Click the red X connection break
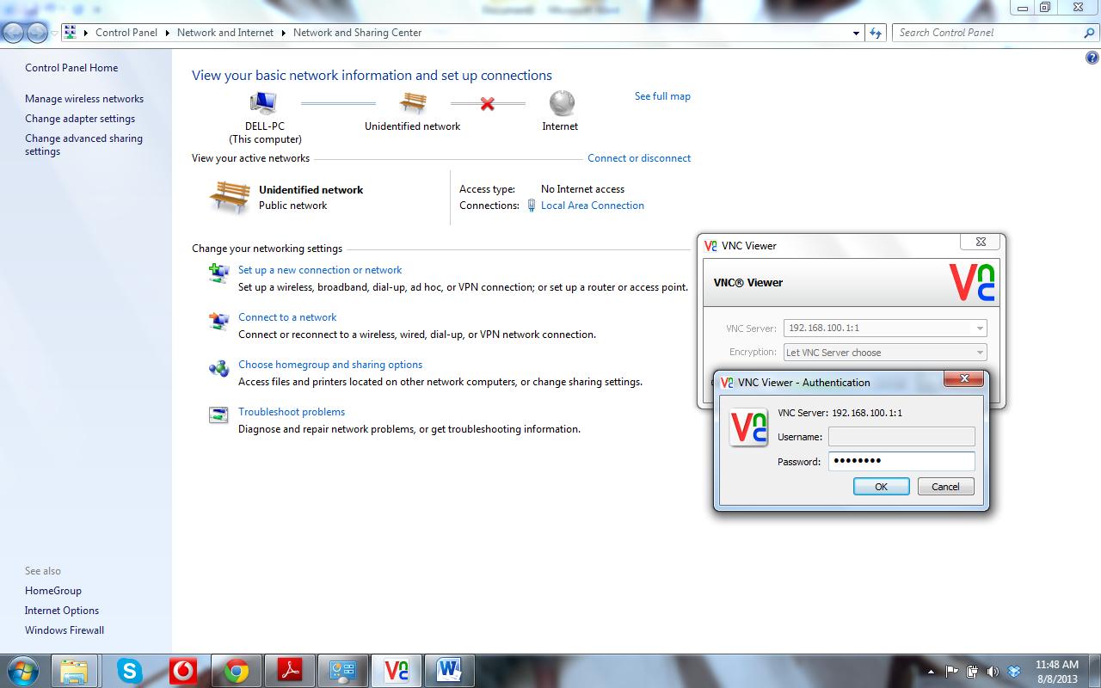 (x=488, y=104)
